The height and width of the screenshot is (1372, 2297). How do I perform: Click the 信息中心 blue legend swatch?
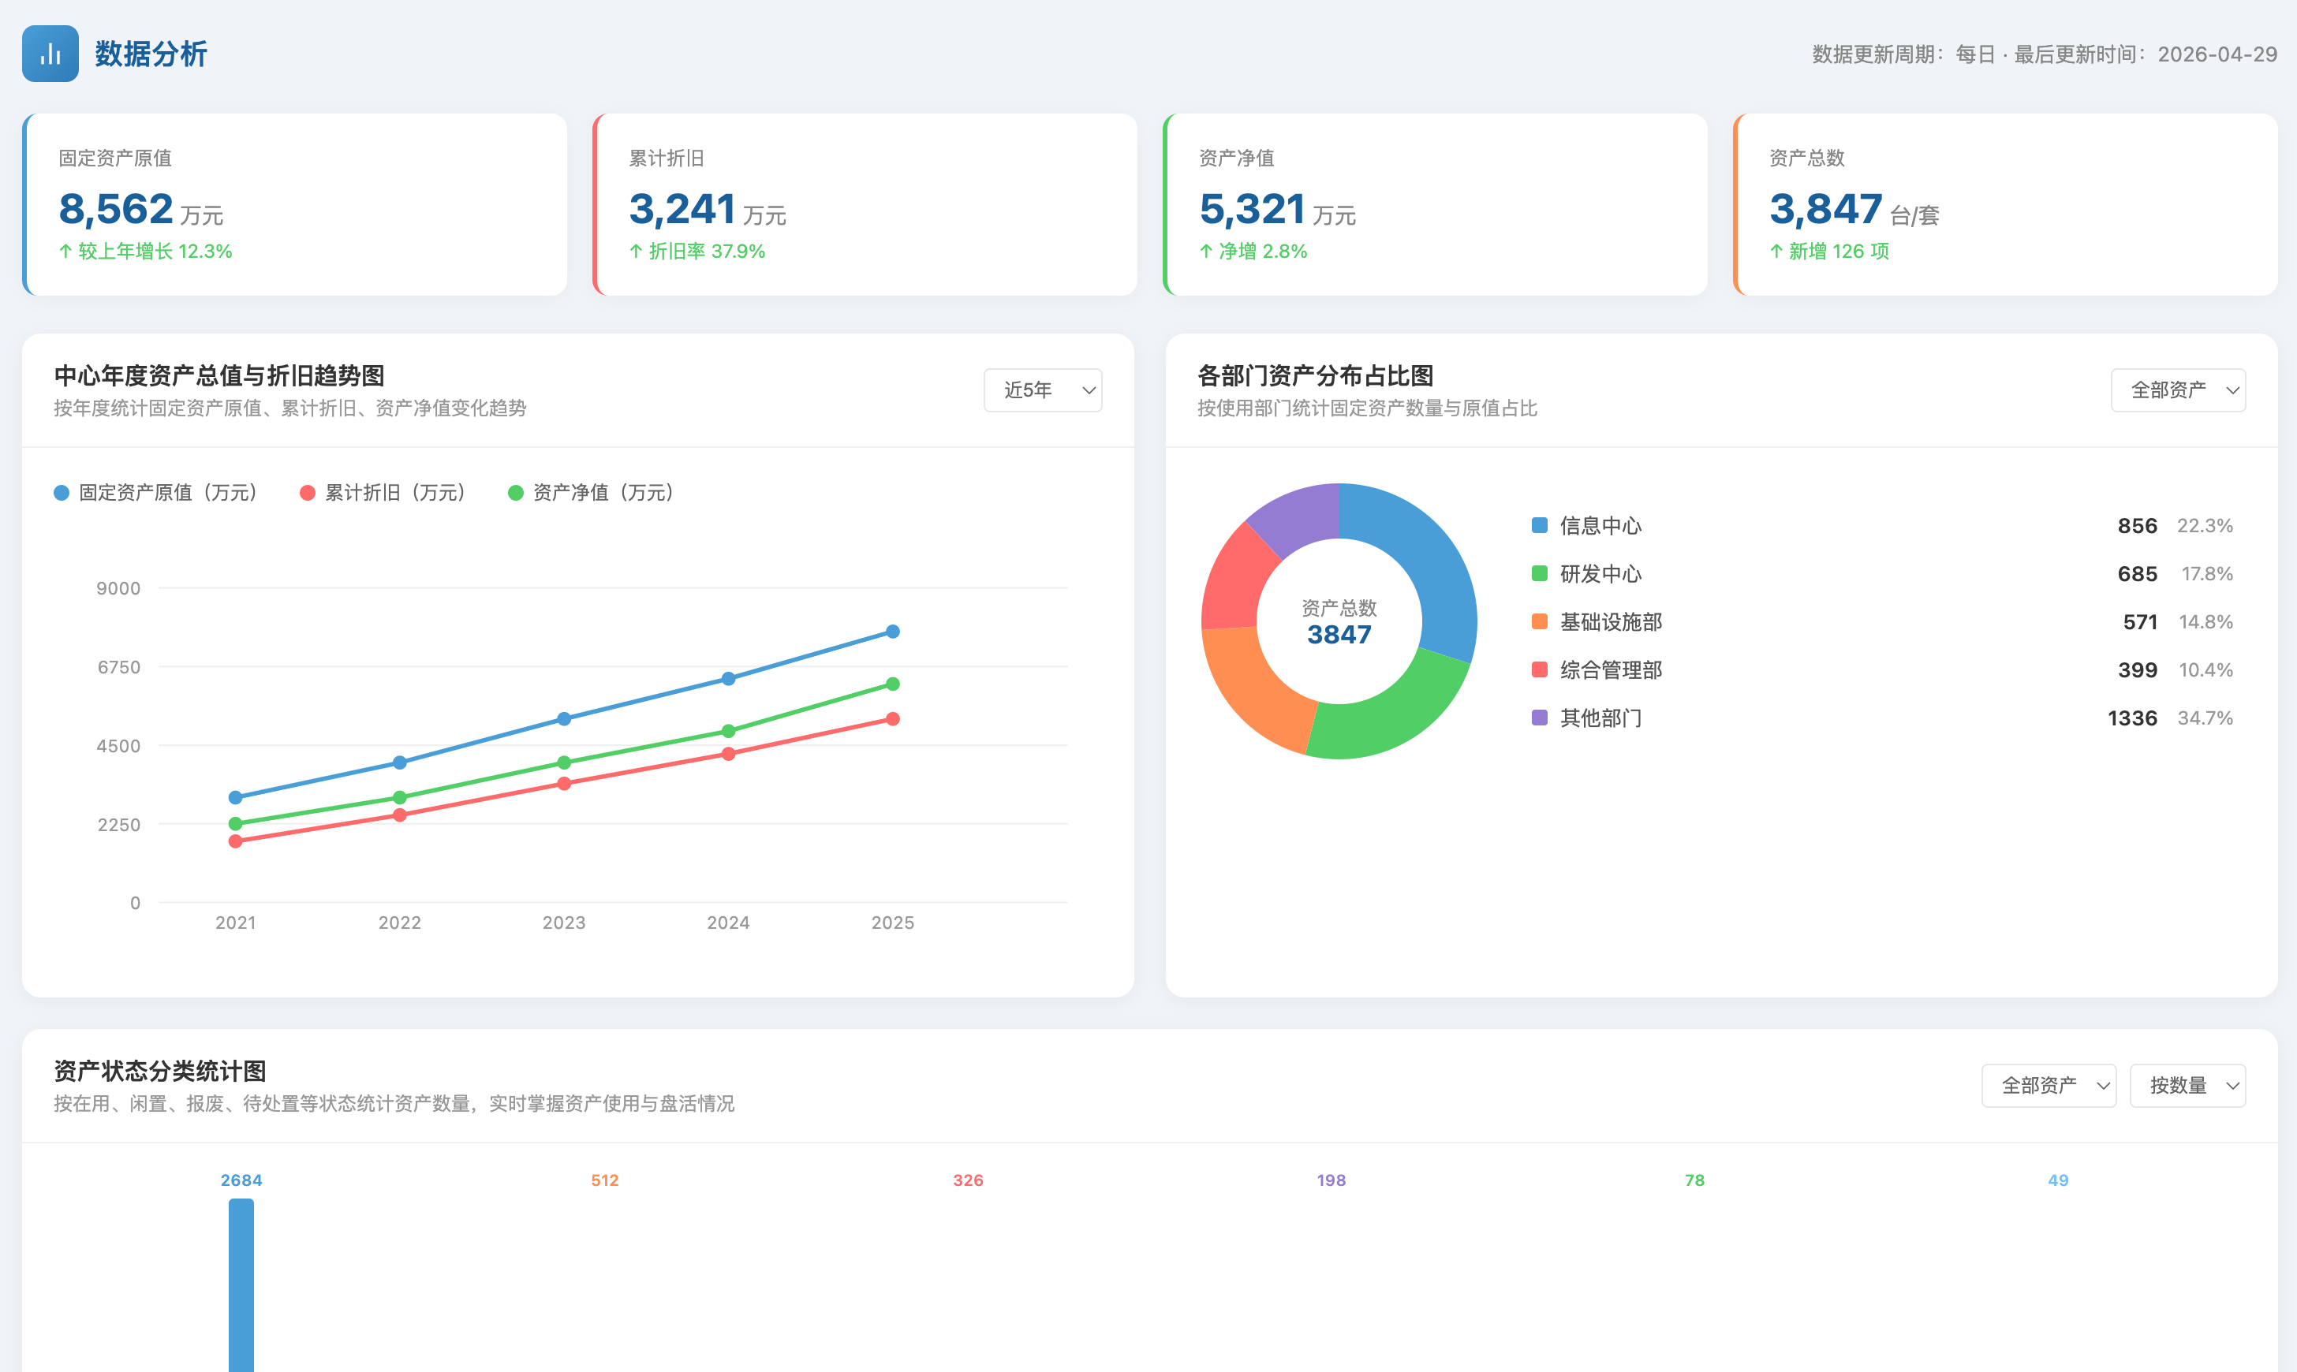(x=1540, y=525)
